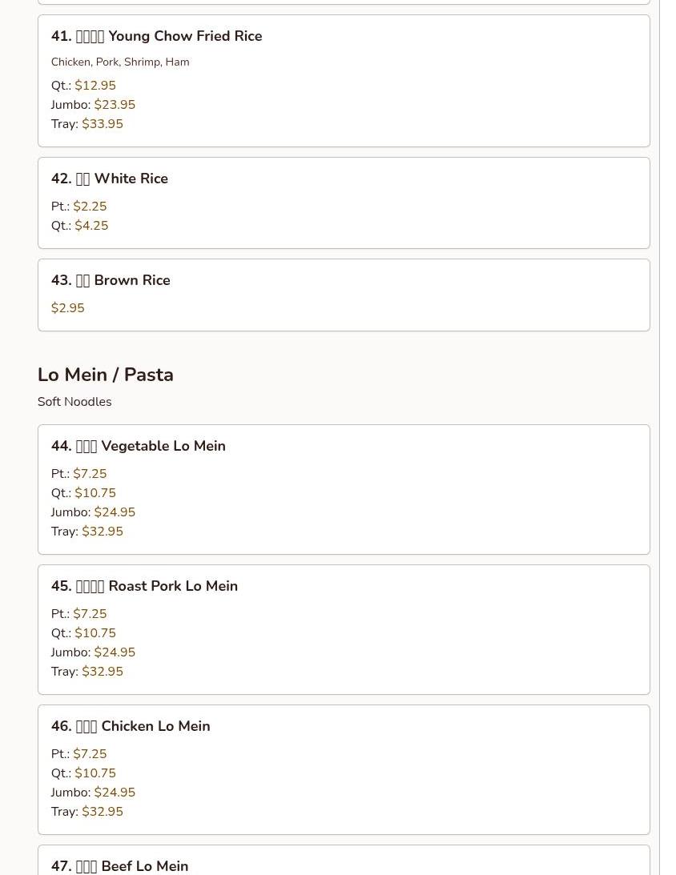
Task: Choose the Tray price for Vegetable Lo Mein
Action: 103,532
